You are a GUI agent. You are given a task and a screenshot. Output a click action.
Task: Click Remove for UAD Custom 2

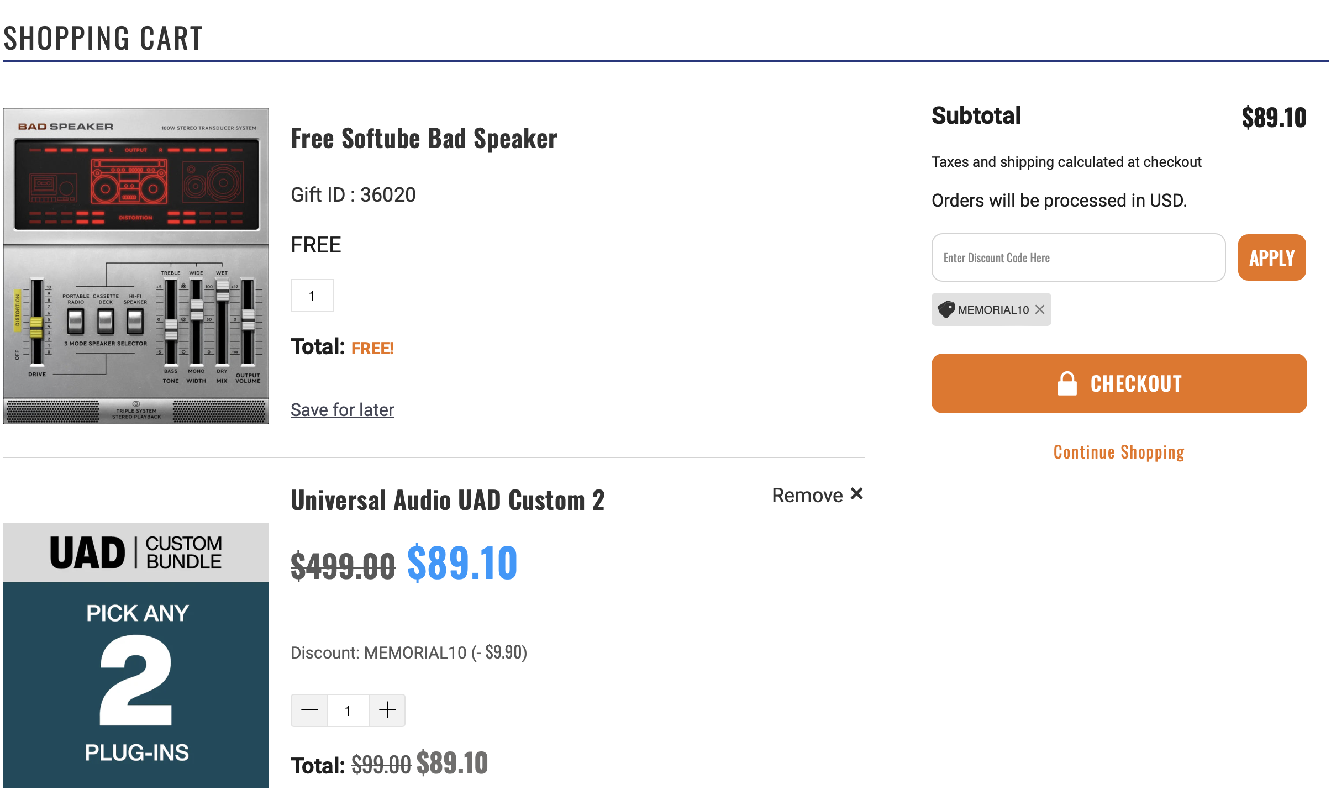click(x=807, y=496)
